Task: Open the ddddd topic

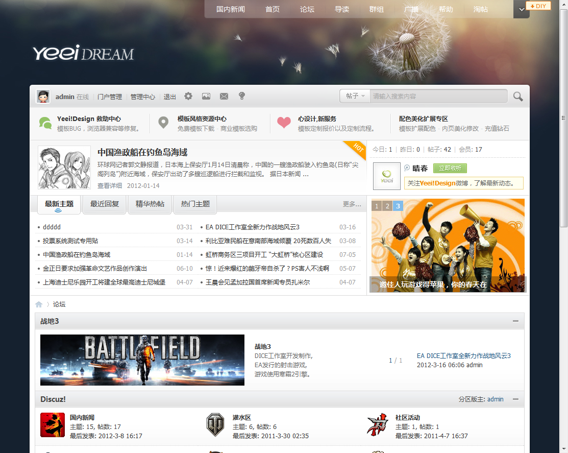Action: coord(52,227)
